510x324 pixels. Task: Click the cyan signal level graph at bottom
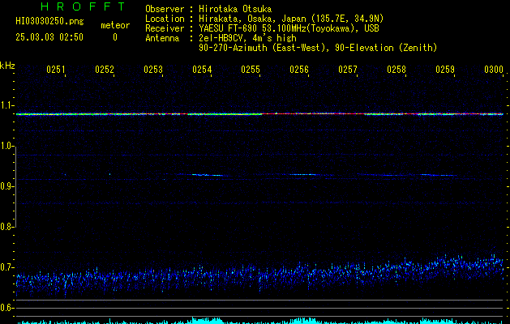pos(259,321)
